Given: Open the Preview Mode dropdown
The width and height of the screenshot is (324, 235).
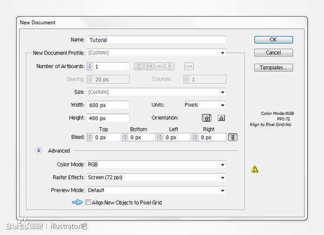Looking at the screenshot, I should [x=156, y=190].
